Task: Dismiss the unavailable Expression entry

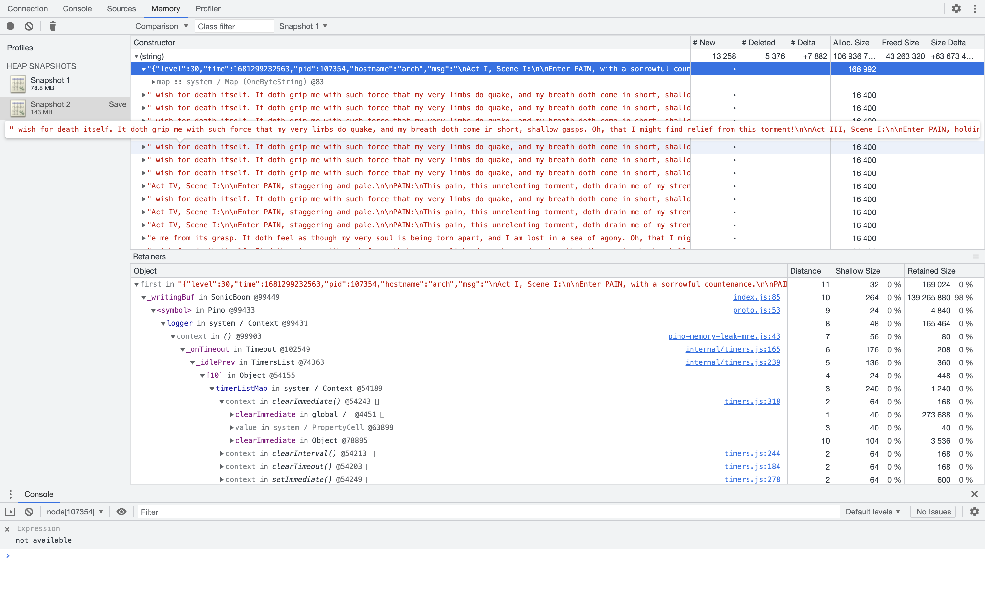Action: (x=7, y=529)
